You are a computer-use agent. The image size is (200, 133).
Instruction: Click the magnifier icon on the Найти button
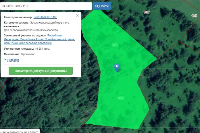tap(97, 6)
